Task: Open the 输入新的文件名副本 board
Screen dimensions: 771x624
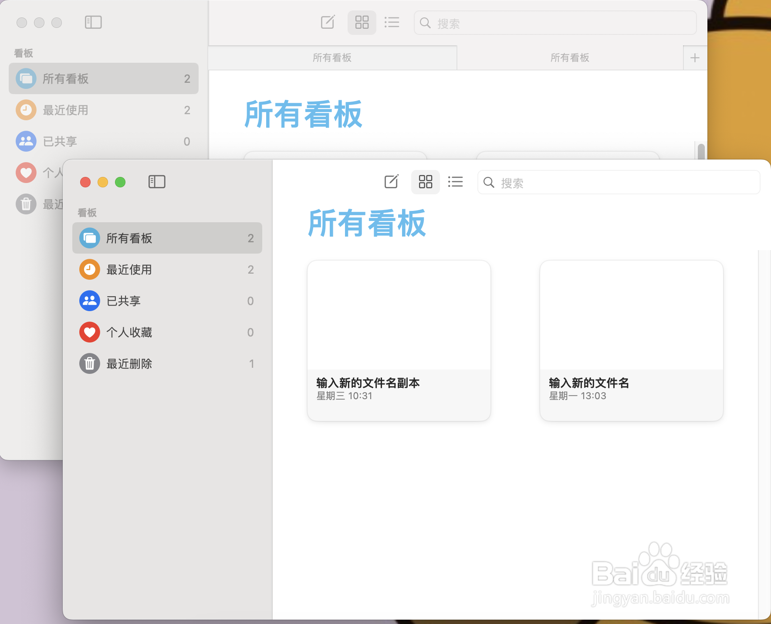Action: (399, 340)
